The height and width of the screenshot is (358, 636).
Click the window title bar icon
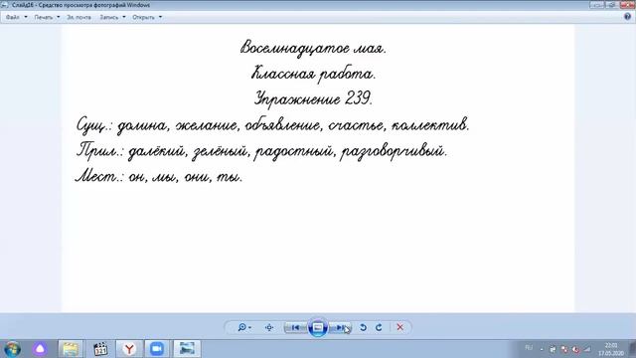coord(4,5)
